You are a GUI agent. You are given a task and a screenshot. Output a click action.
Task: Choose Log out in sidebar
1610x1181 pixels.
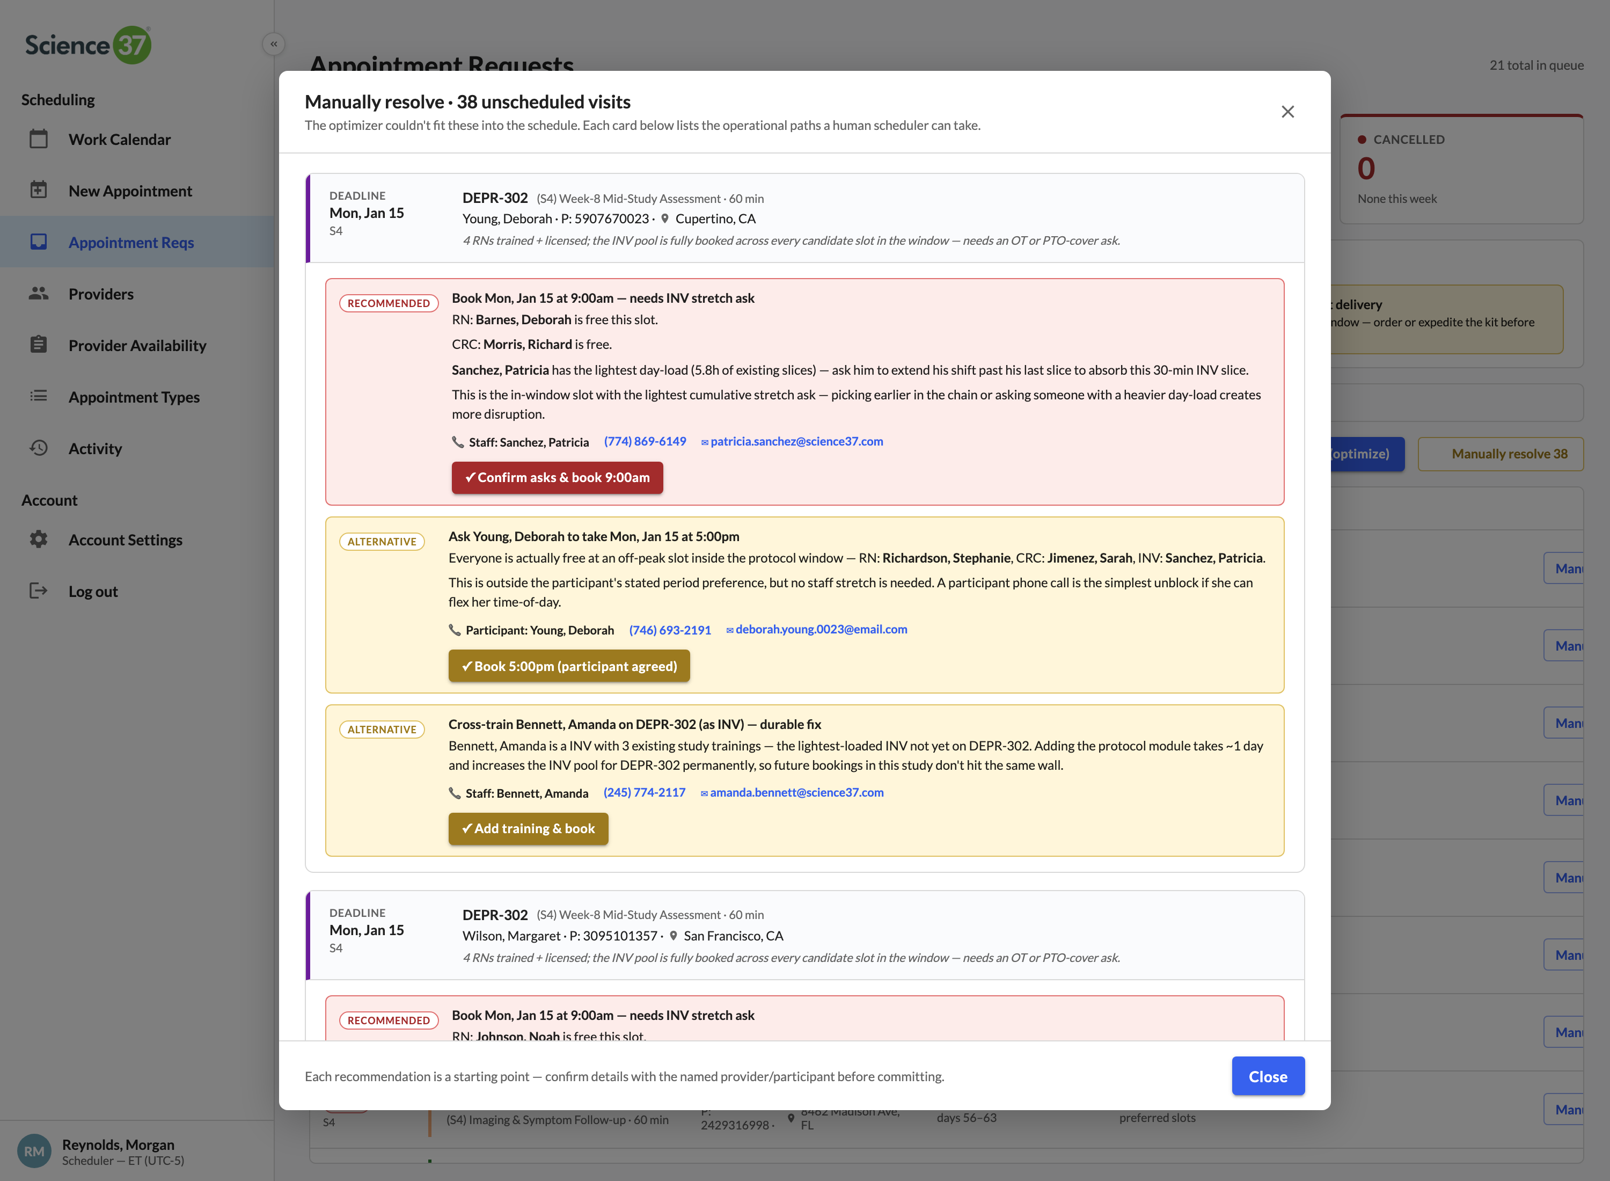tap(137, 590)
